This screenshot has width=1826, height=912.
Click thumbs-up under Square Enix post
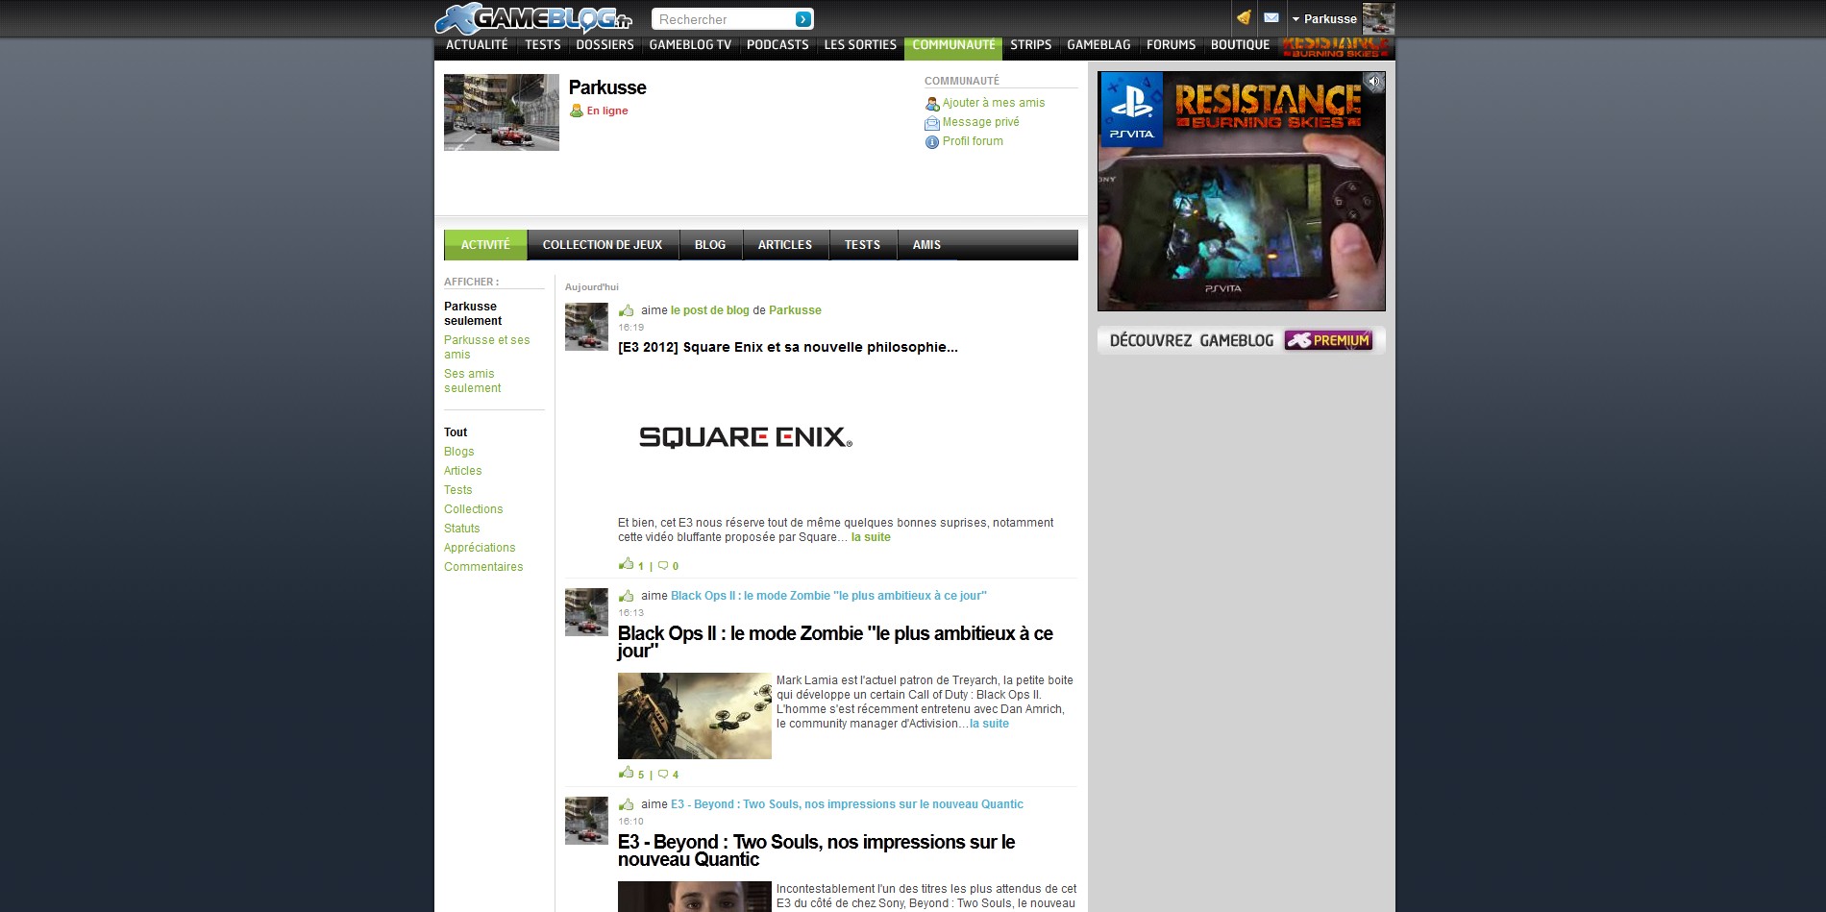point(627,564)
